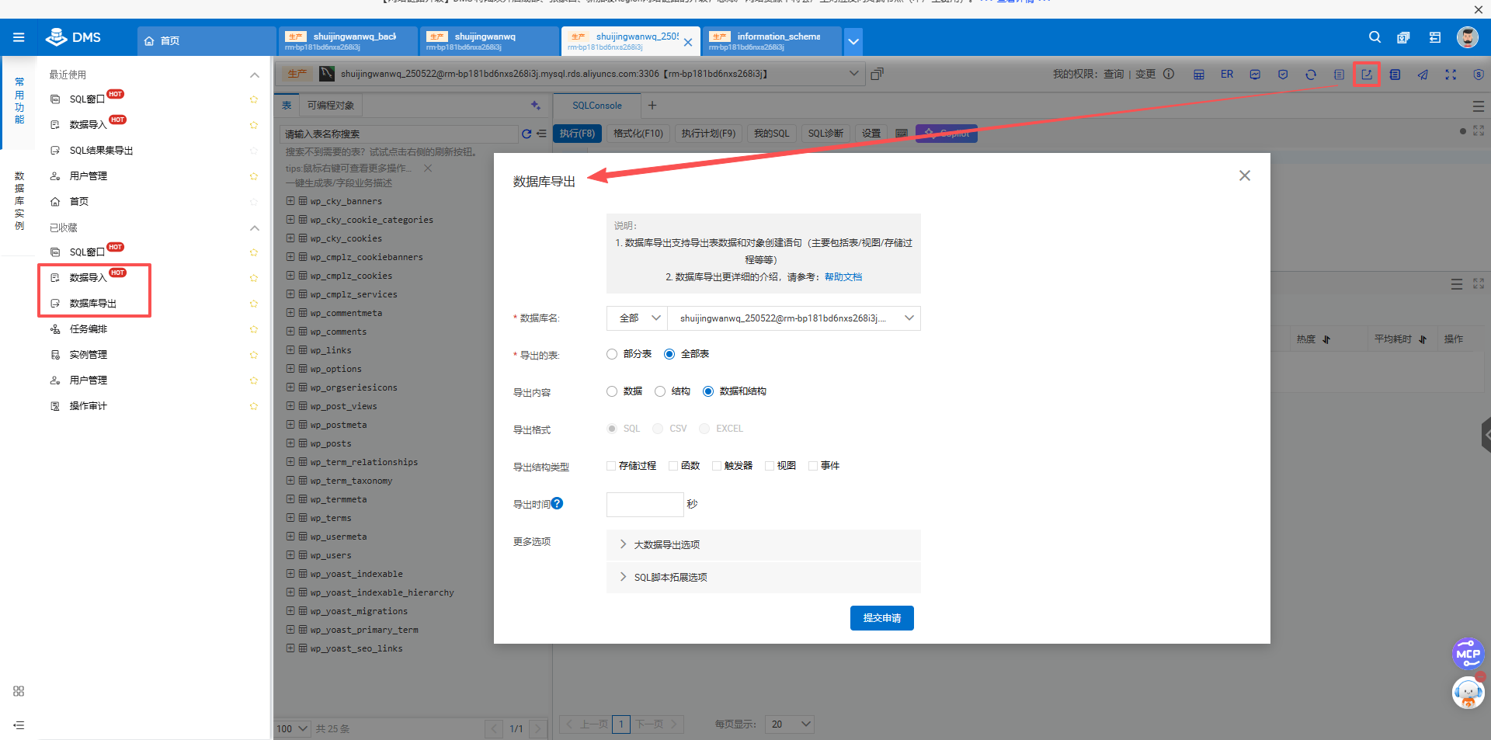Check the 触发器 checkbox
Screen dimensions: 1491x740
(717, 466)
